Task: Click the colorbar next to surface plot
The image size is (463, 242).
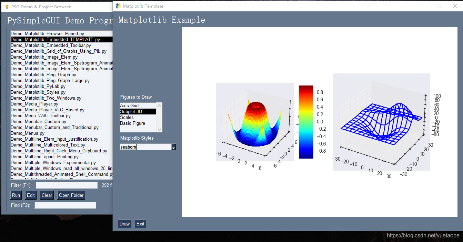Action: 306,122
